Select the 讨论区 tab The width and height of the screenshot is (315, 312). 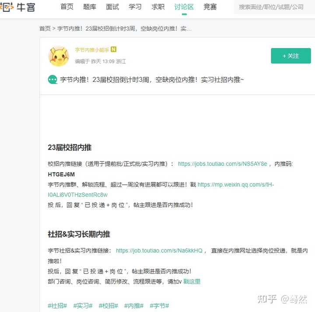click(x=184, y=7)
